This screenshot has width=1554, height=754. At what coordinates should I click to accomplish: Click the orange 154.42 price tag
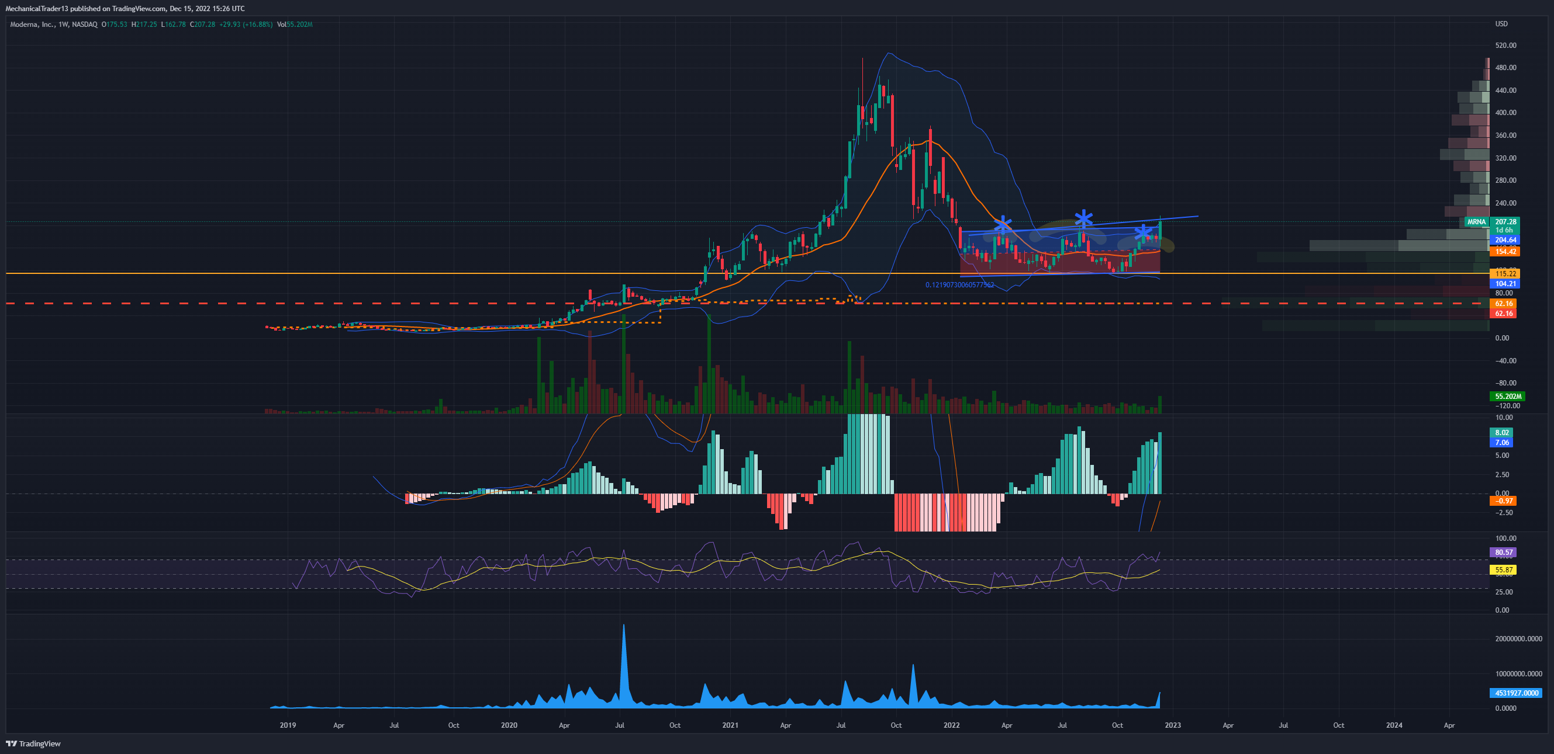(1505, 251)
